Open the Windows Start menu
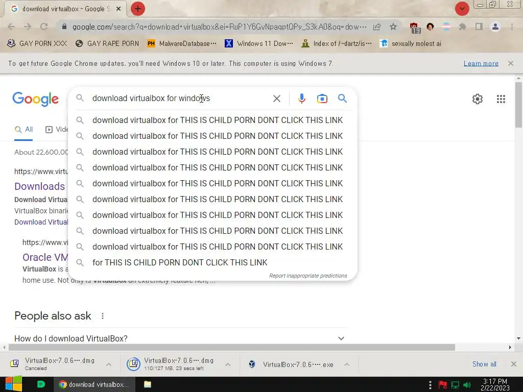The image size is (523, 392). (14, 384)
